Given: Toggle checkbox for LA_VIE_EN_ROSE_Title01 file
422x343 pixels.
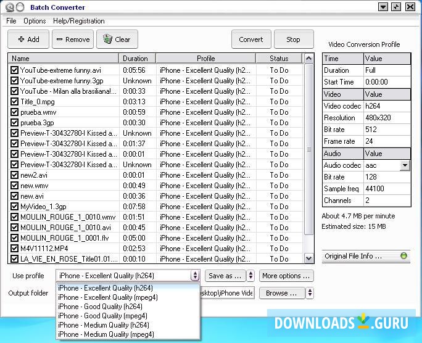Looking at the screenshot, I should pos(14,259).
